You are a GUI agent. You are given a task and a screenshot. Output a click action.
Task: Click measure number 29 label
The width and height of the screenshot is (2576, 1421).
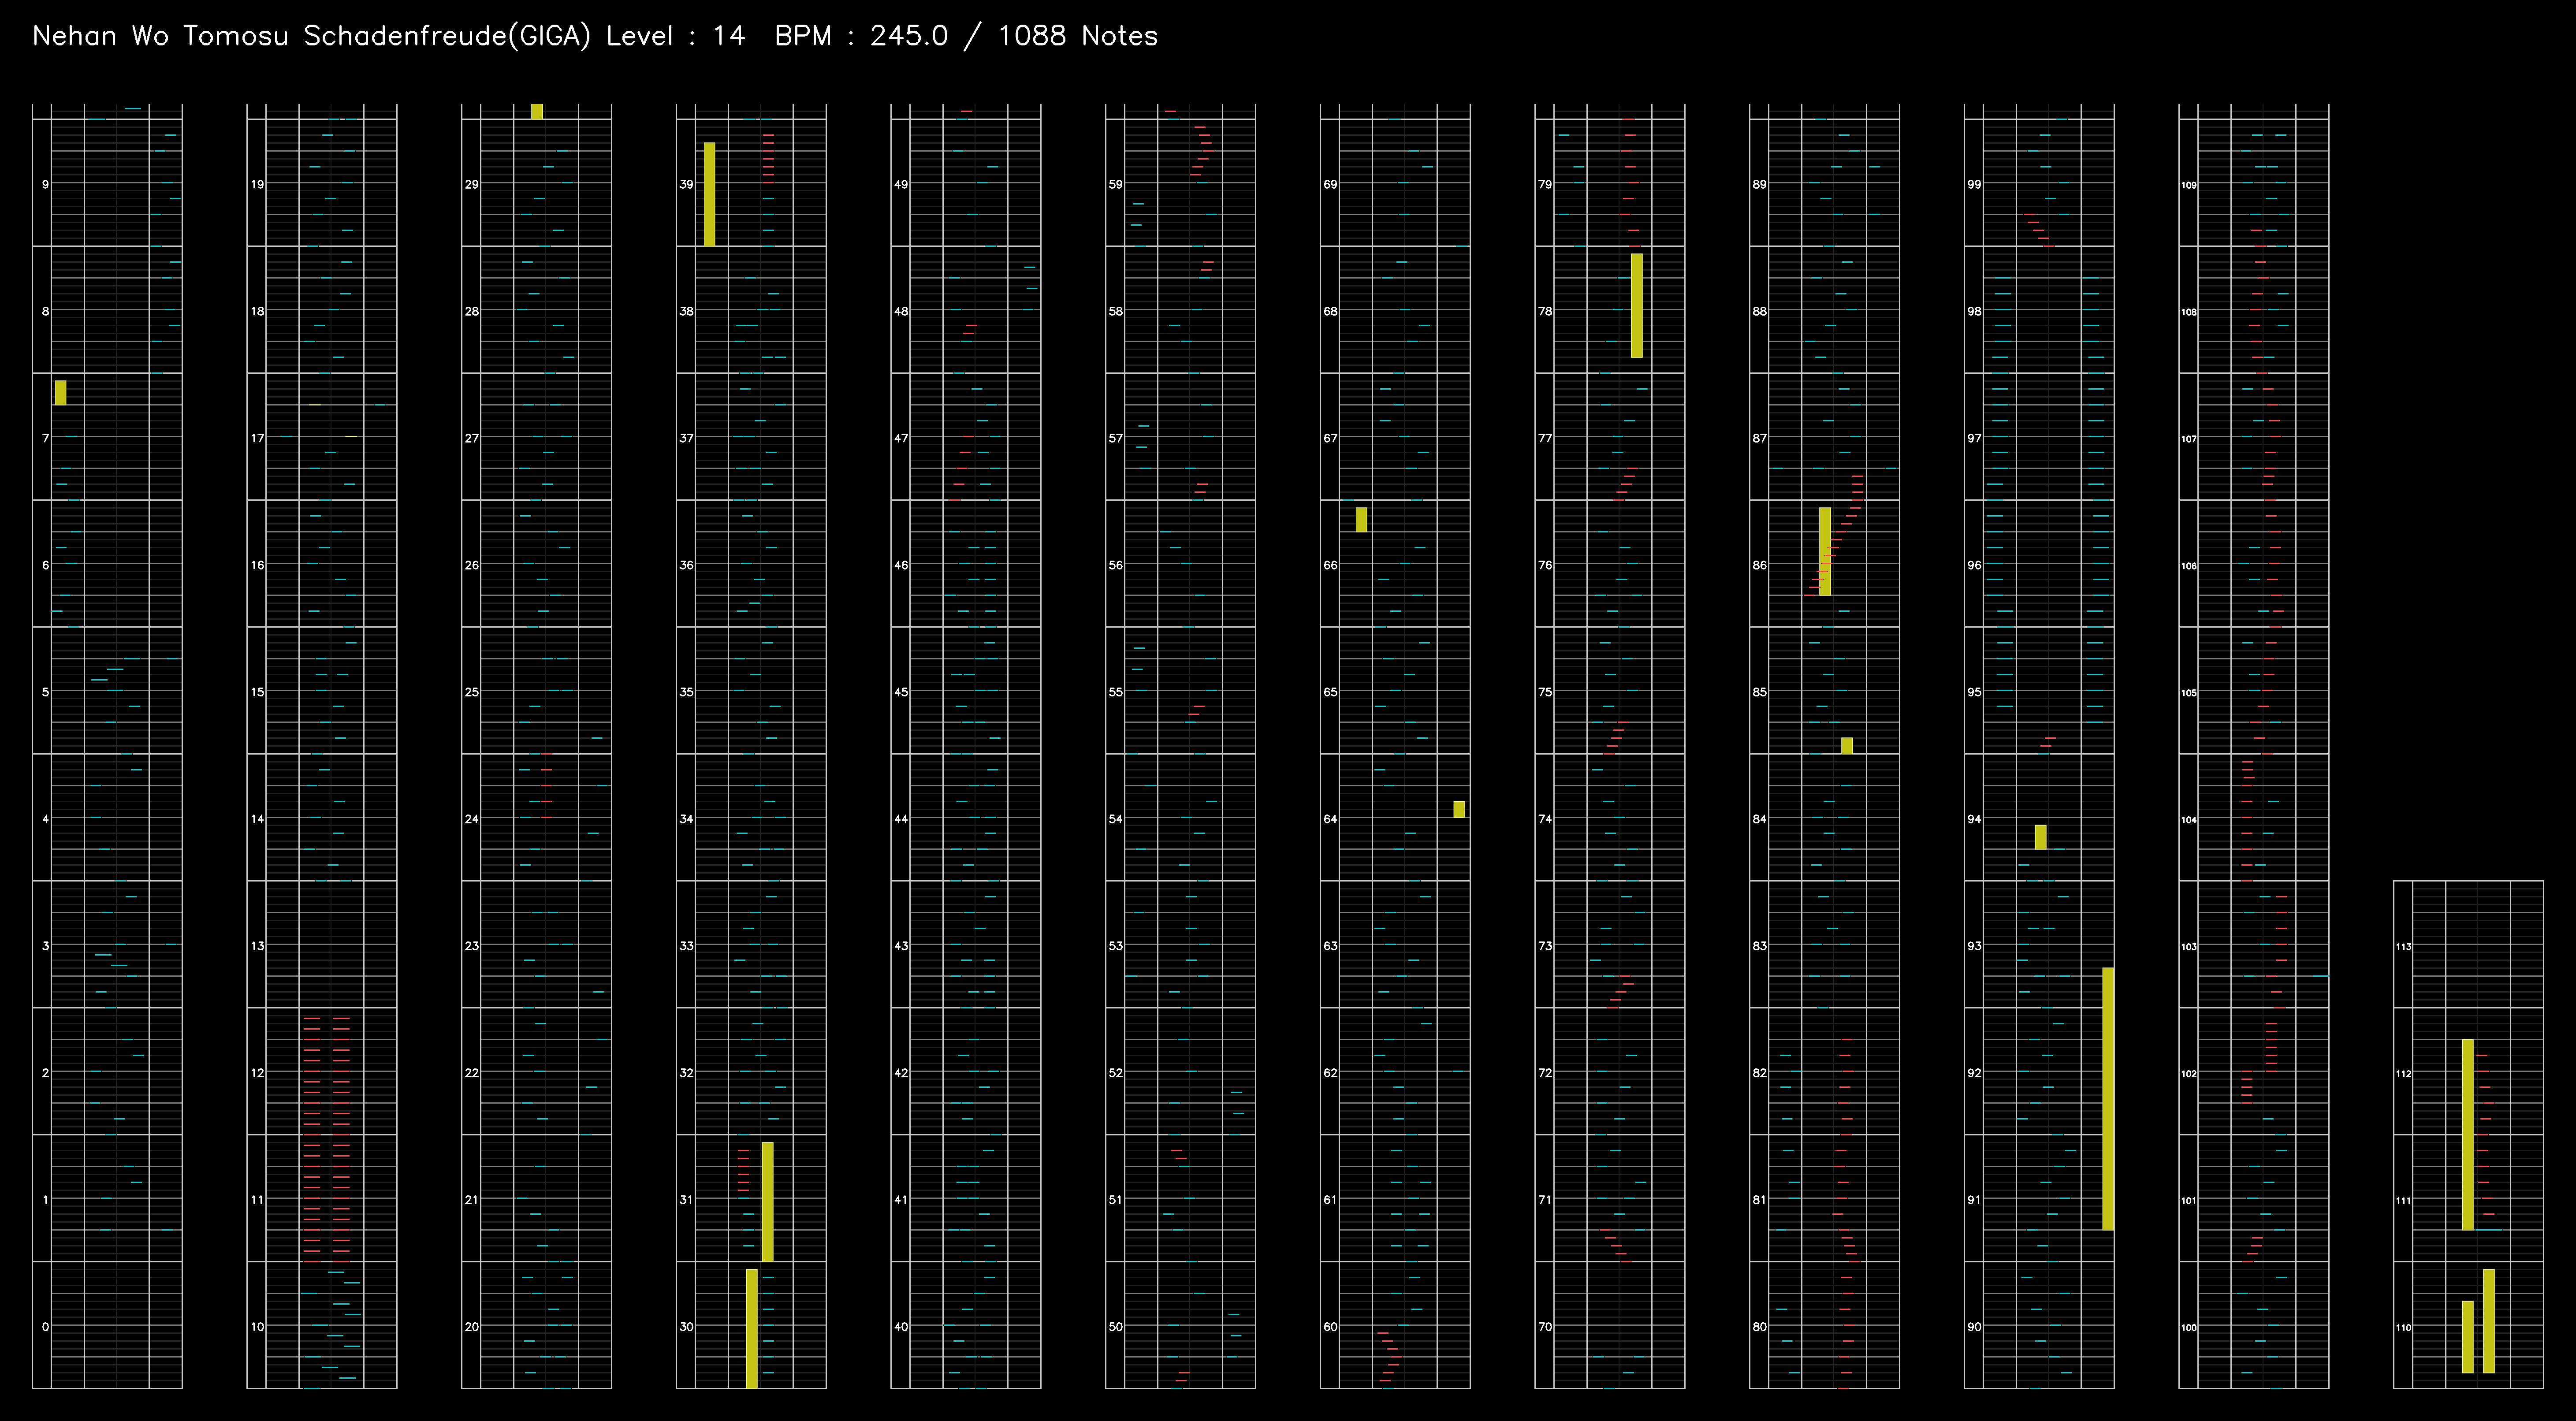tap(472, 184)
